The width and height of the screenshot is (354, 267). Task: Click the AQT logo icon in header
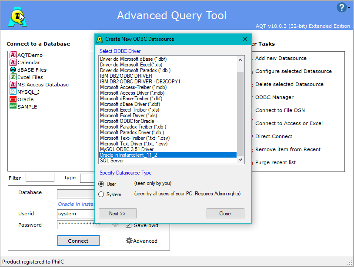[x=17, y=17]
